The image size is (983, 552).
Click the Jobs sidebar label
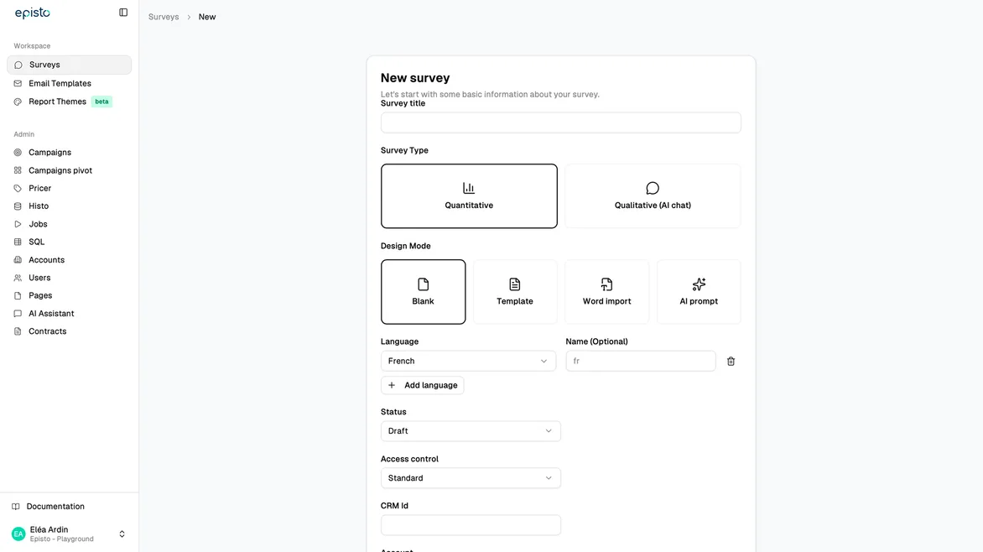tap(38, 224)
